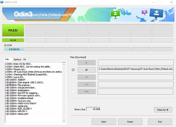
Task: Click the Binary Size 49.9MB field
Action: tap(93, 109)
